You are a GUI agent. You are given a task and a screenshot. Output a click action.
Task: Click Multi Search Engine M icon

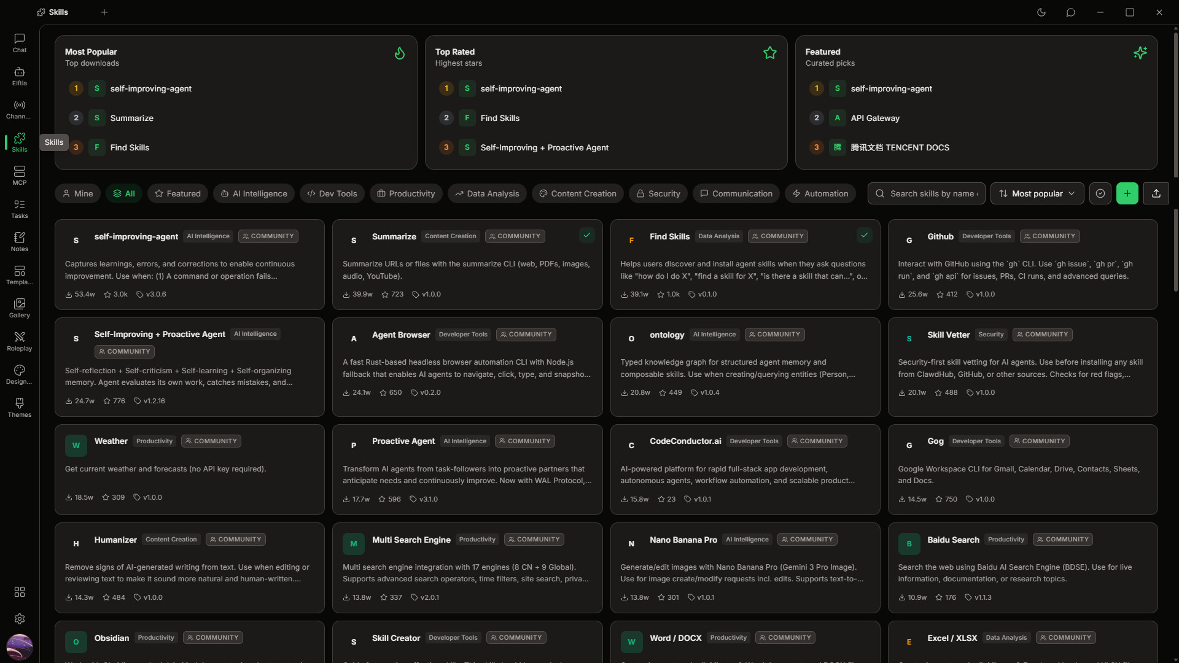[354, 544]
